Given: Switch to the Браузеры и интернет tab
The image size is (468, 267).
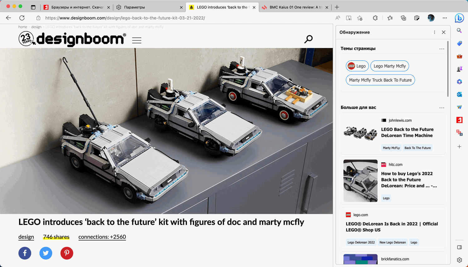Looking at the screenshot, I should (77, 7).
